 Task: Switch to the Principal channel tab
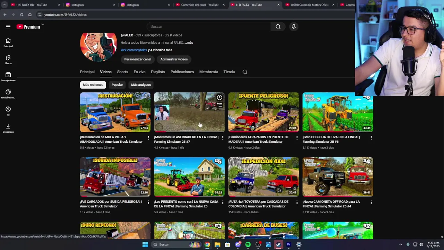pyautogui.click(x=87, y=72)
